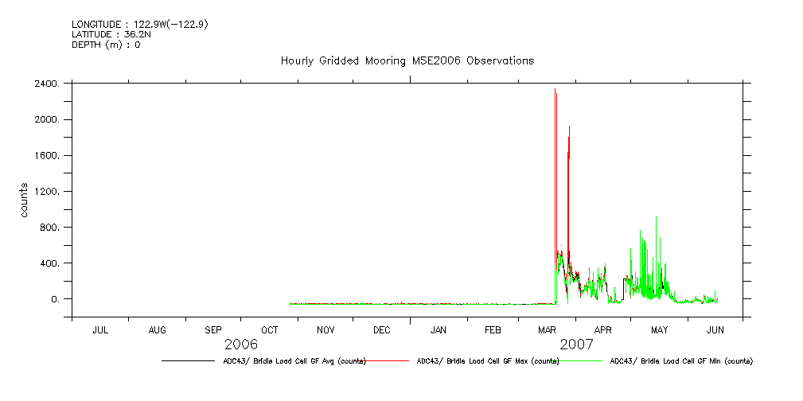Click the OCT month label on the time axis

(269, 329)
